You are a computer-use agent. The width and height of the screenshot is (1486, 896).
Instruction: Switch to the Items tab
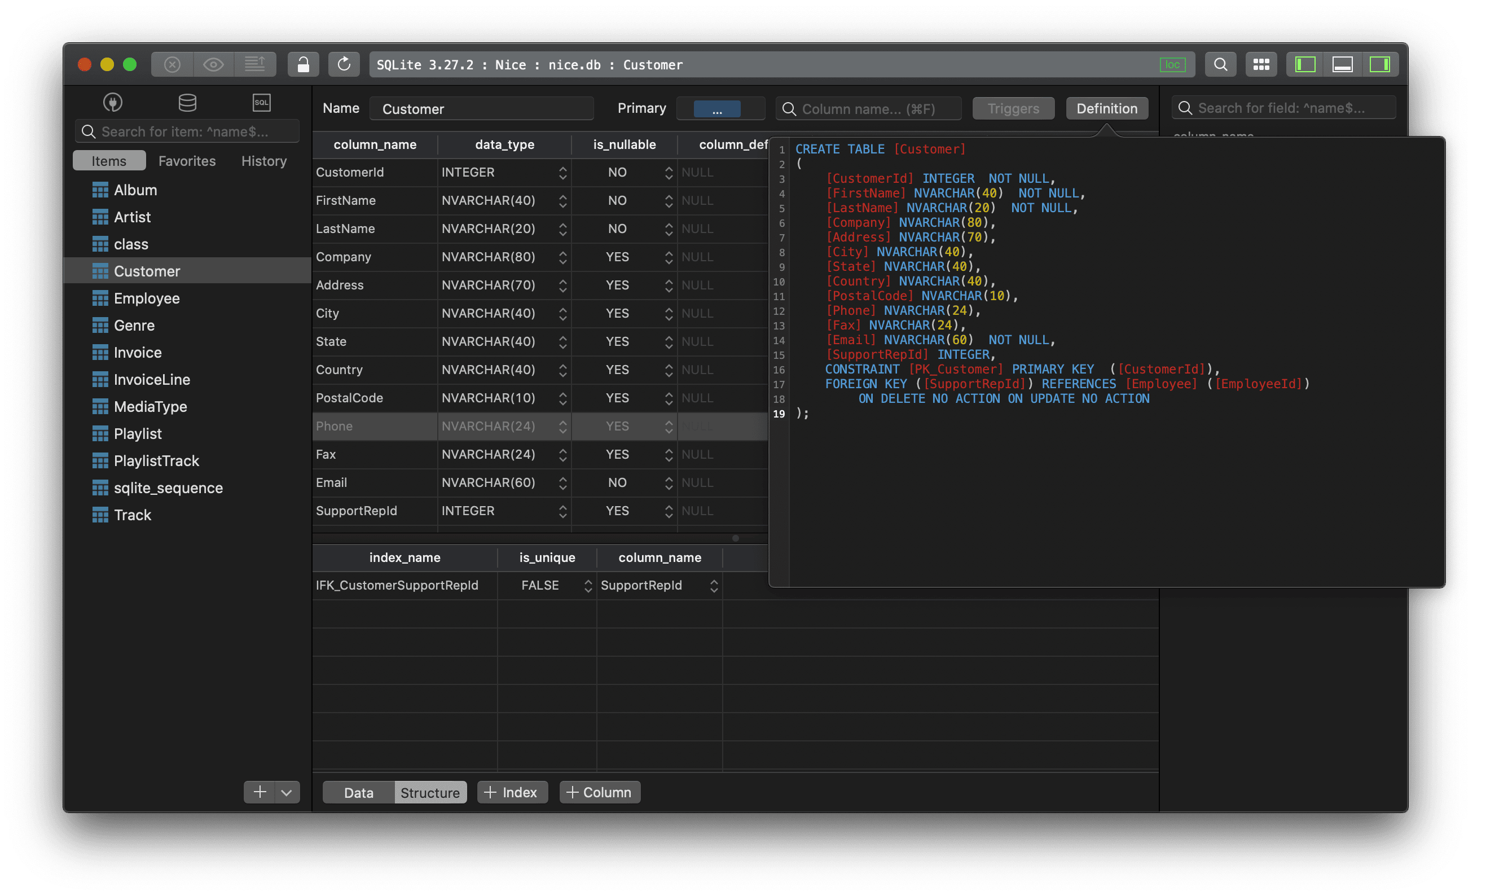[x=109, y=161]
